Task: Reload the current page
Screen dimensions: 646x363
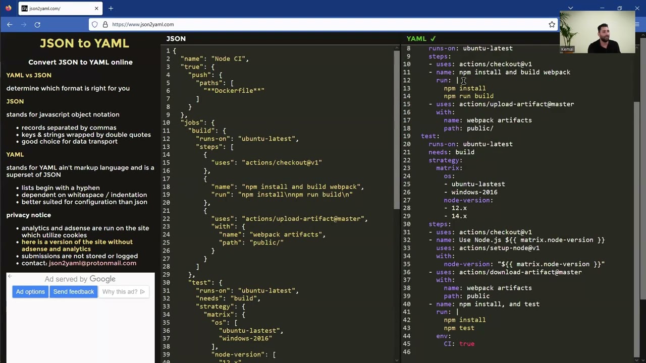Action: point(37,24)
